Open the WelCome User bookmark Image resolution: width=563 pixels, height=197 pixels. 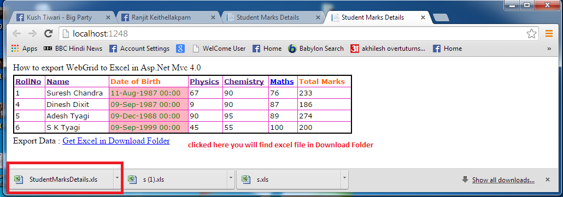pos(219,49)
